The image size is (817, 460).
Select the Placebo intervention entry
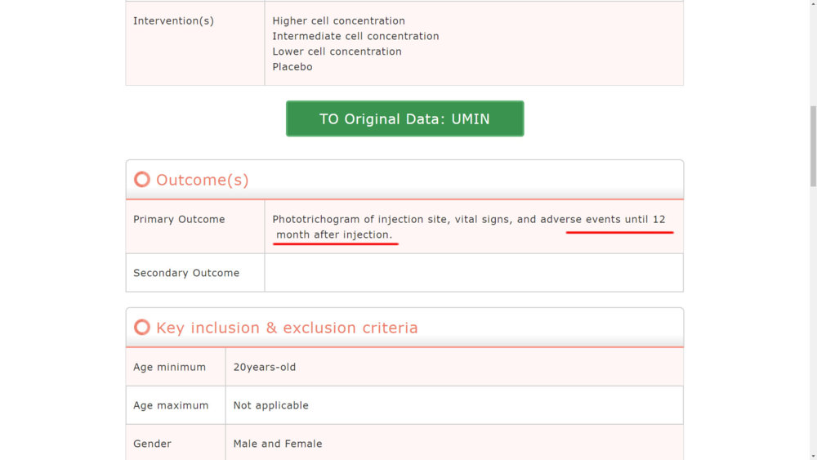point(292,67)
